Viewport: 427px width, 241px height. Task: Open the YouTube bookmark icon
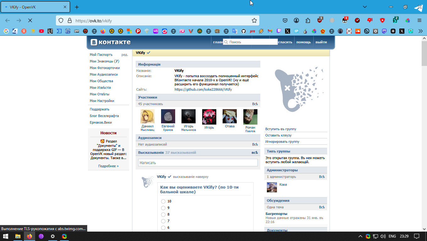41,31
